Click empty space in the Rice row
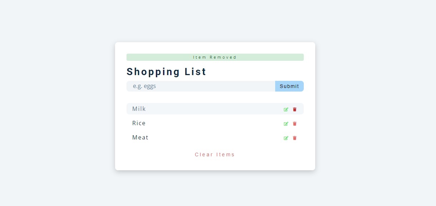436x206 pixels. pos(214,123)
